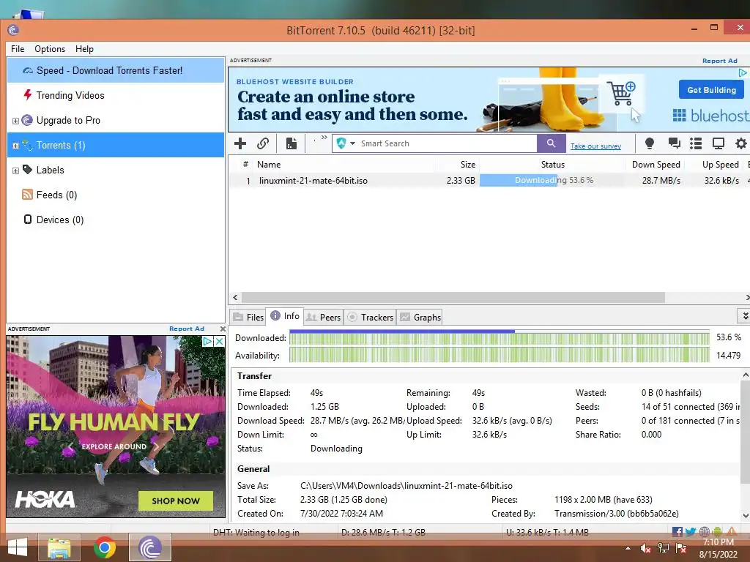
Task: Click DHT: Waiting to log in status
Action: pos(256,533)
